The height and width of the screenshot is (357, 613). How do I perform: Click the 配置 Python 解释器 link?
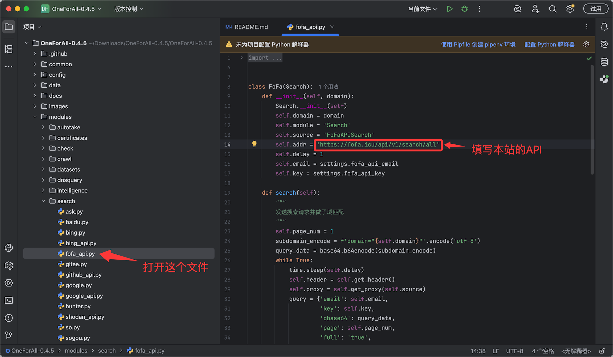pos(549,45)
